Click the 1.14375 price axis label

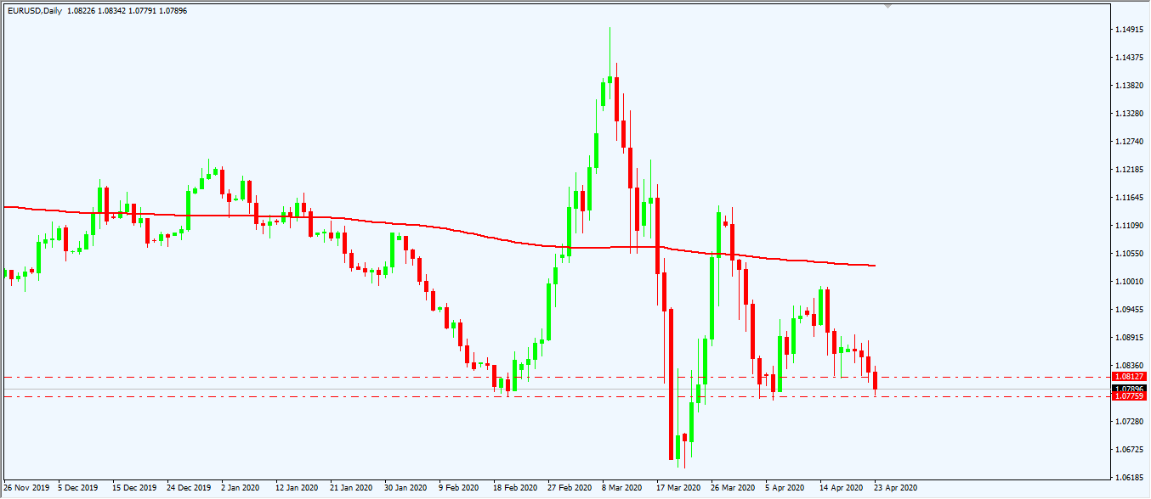point(1129,58)
